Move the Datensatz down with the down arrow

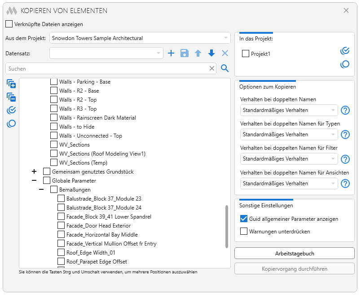pyautogui.click(x=211, y=53)
